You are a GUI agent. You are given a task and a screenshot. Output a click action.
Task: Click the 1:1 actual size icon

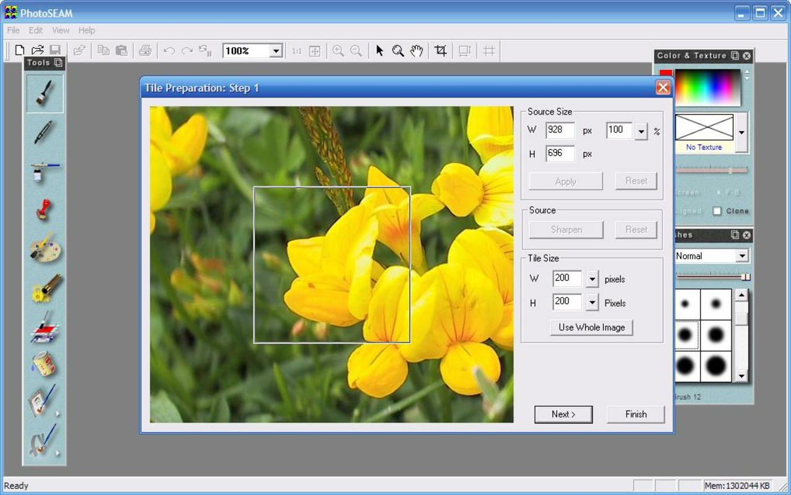coord(297,51)
